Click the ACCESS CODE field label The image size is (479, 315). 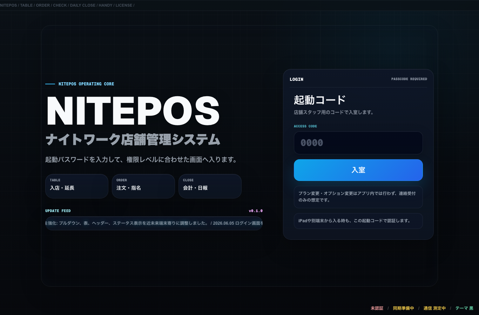(305, 126)
